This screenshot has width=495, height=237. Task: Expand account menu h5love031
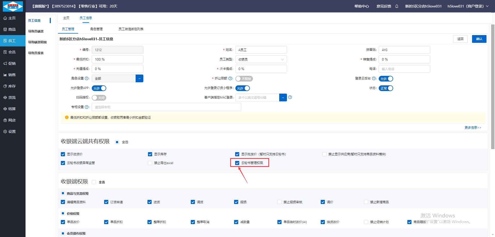pos(468,6)
